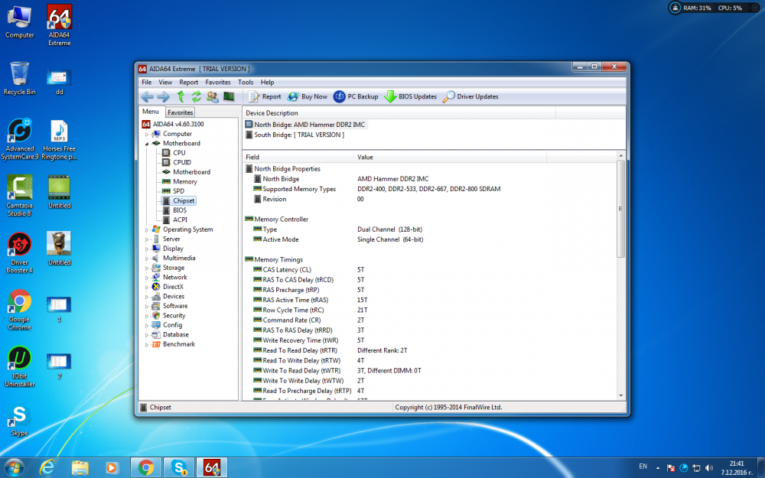This screenshot has width=765, height=478.
Task: Select the Benchmark tree item
Action: pos(178,344)
